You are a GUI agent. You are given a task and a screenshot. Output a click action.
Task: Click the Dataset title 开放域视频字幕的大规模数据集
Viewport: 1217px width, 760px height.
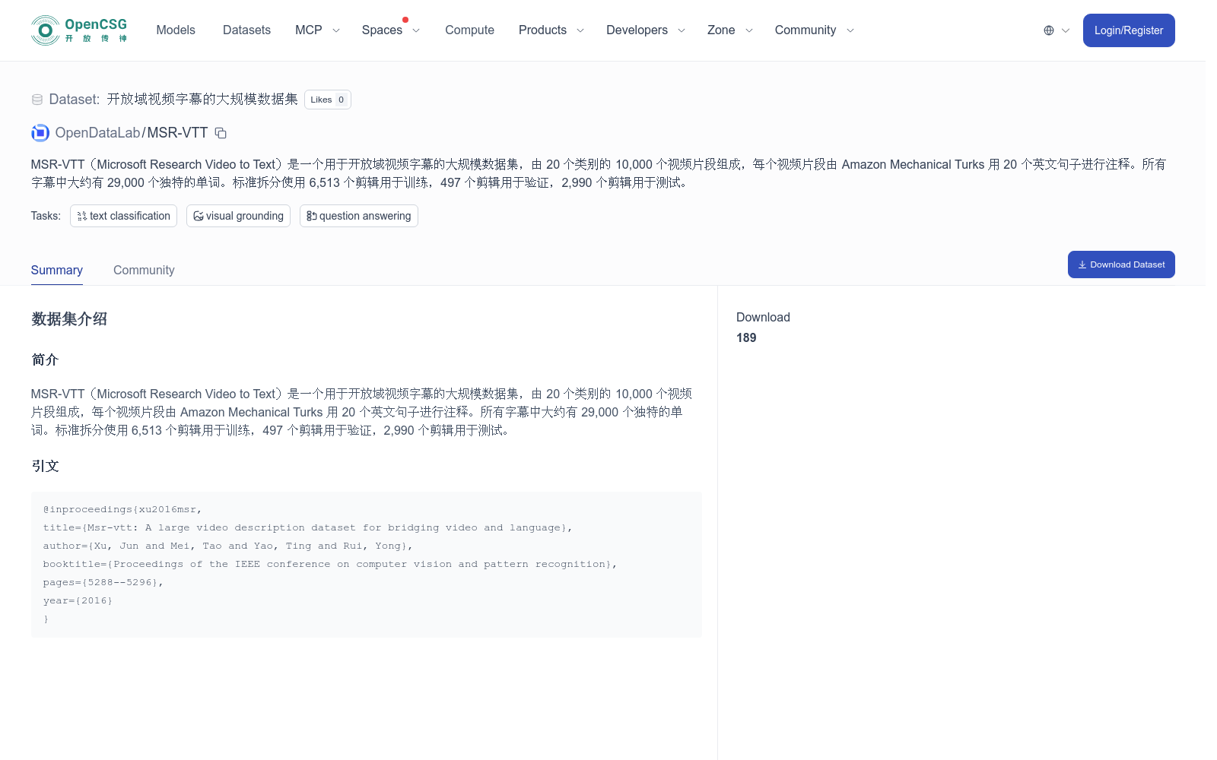(202, 100)
